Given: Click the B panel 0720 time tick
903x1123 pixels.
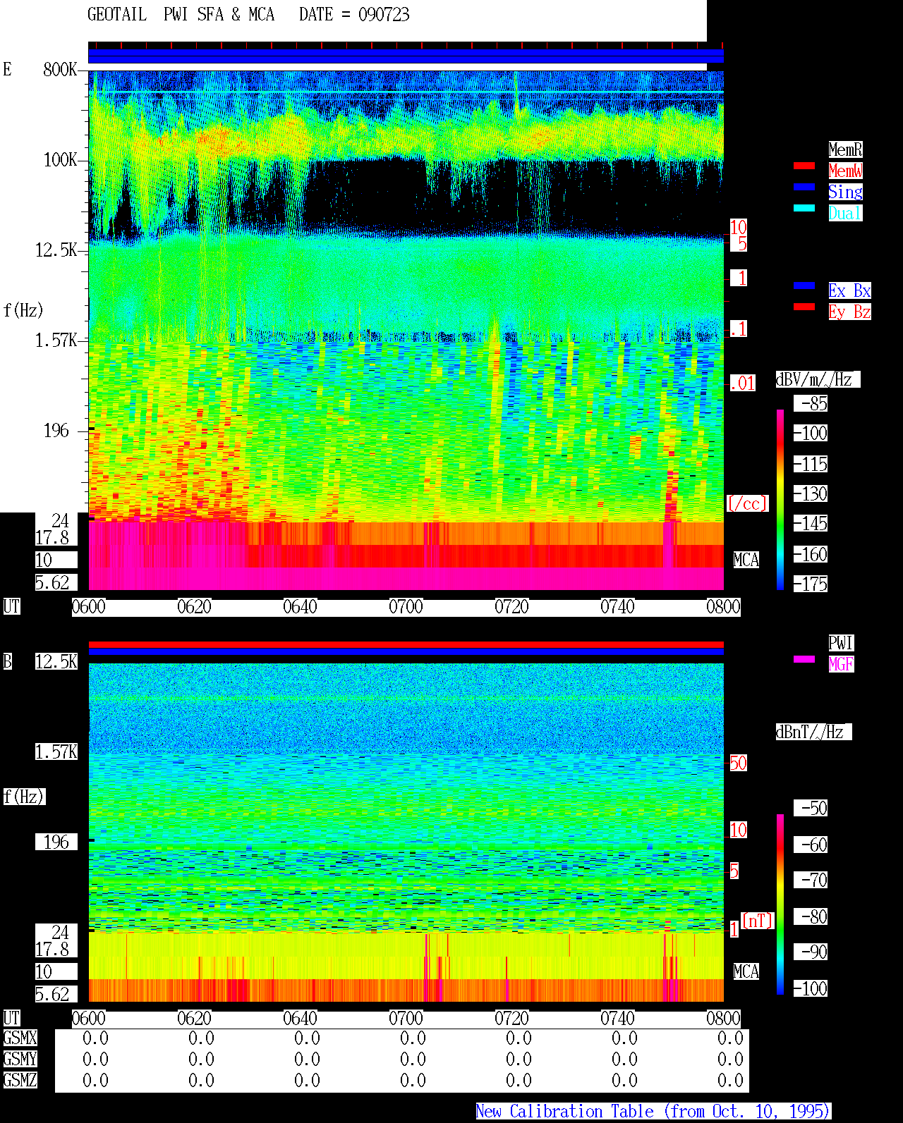Looking at the screenshot, I should pos(511,1018).
